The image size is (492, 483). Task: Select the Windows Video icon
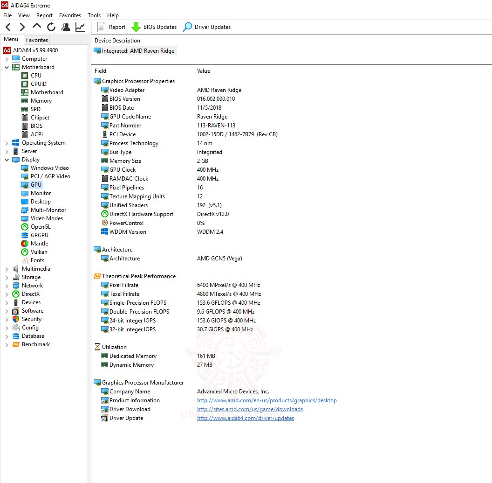[25, 168]
